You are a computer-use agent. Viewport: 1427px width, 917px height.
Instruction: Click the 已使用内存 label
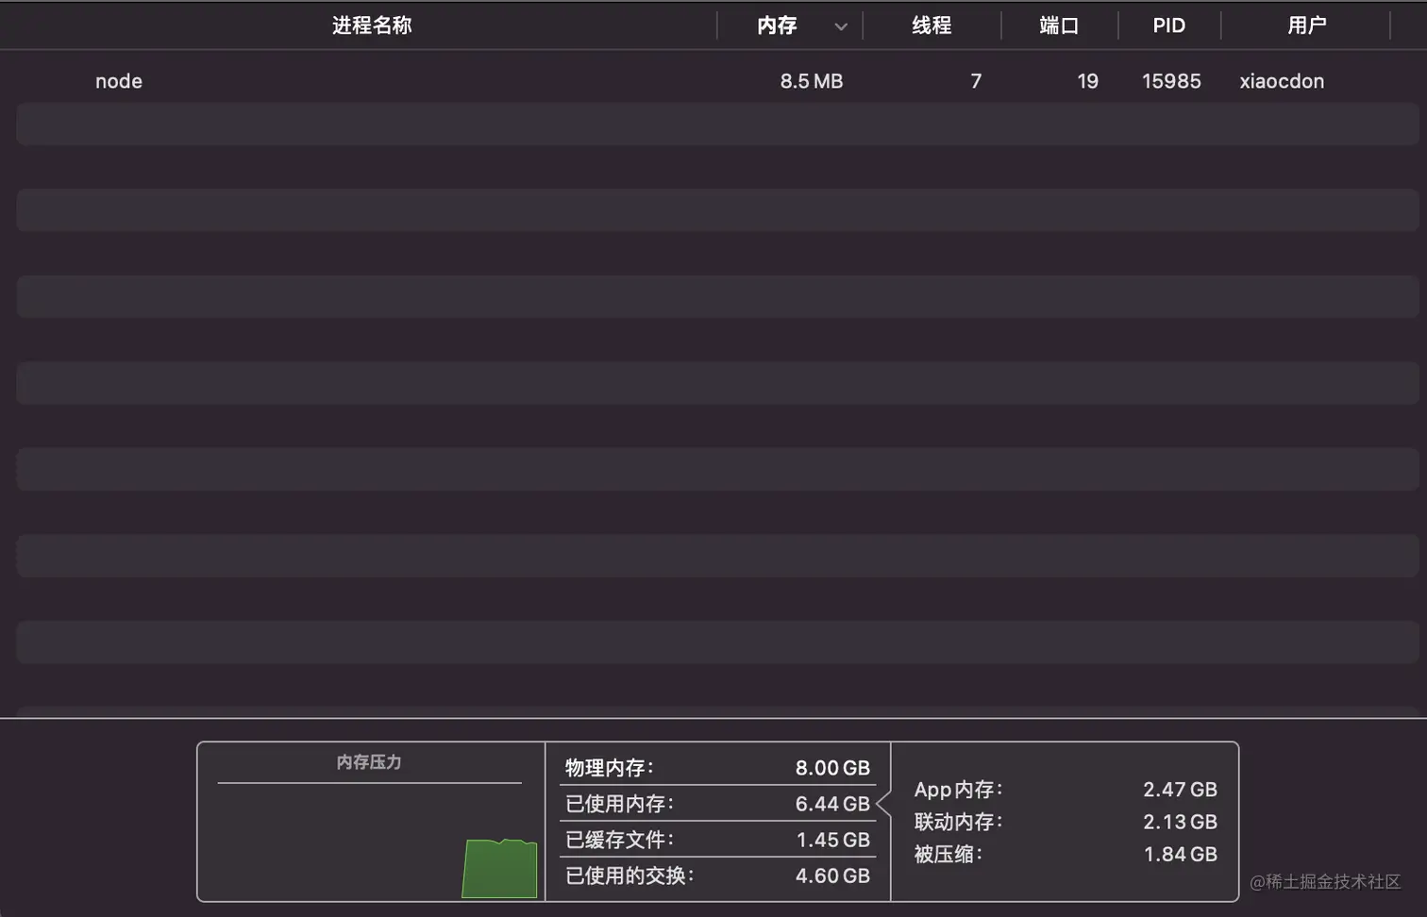(620, 804)
